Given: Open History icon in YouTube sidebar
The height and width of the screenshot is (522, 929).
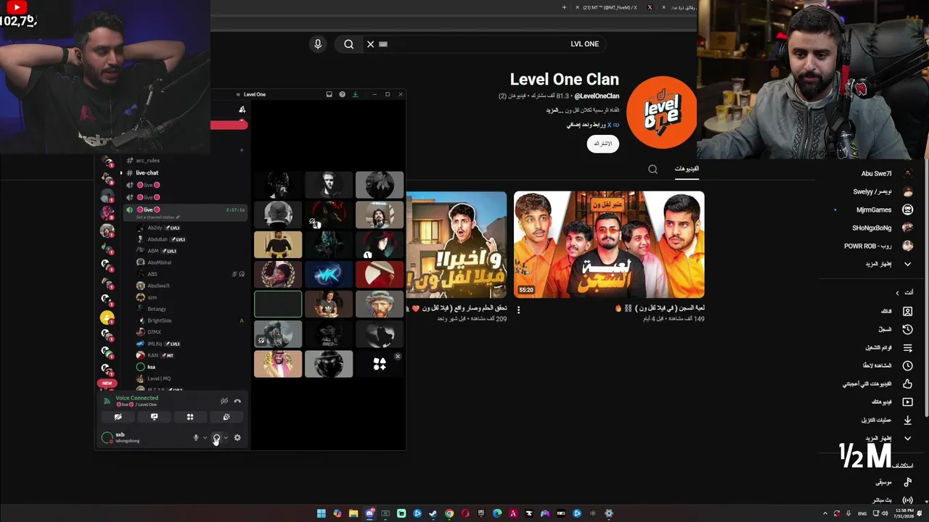Looking at the screenshot, I should click(907, 329).
